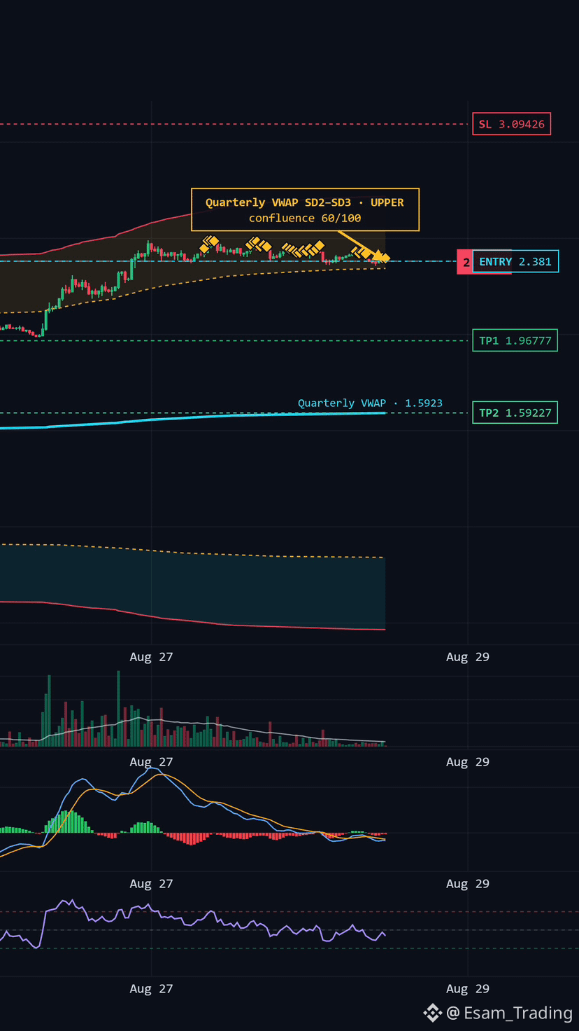Select the ENTRY 2.381 price label
The height and width of the screenshot is (1031, 579).
515,261
